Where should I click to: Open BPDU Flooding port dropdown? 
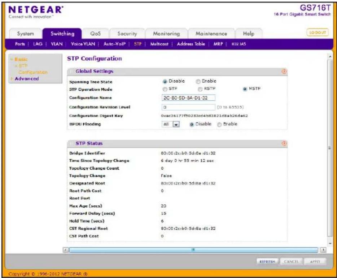171,124
